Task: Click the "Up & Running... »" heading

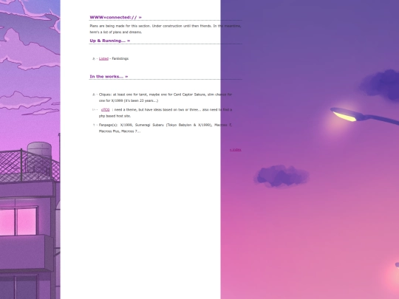Action: click(x=109, y=41)
